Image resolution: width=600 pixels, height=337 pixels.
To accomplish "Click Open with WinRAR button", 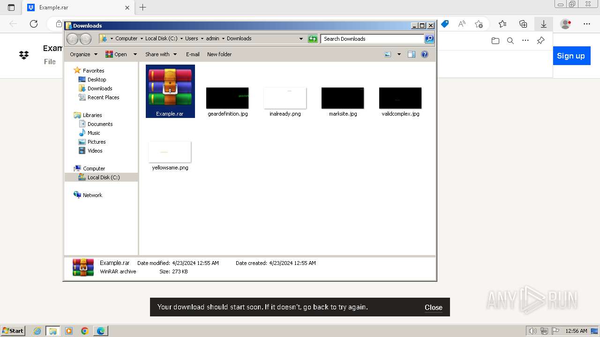I will (x=116, y=54).
